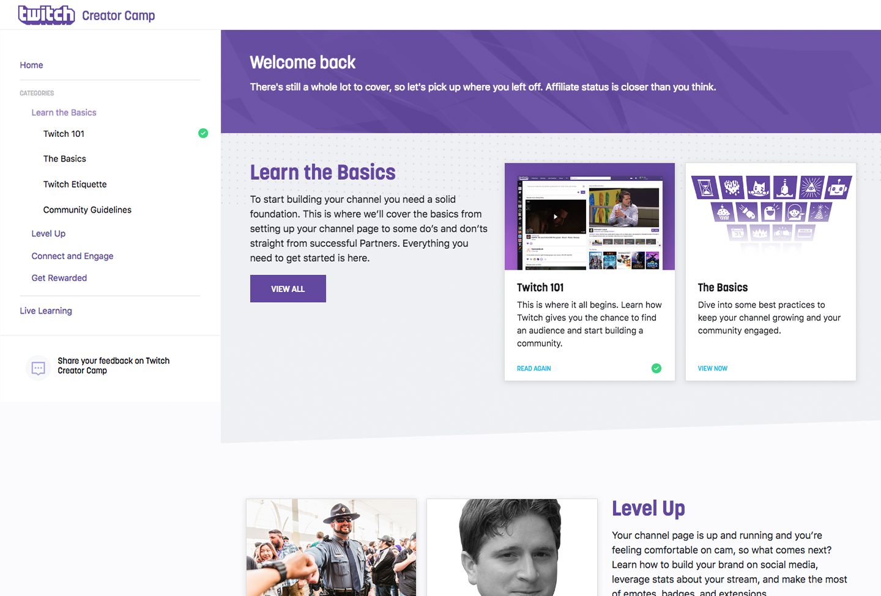Click the VIEW ALL button

click(x=288, y=289)
